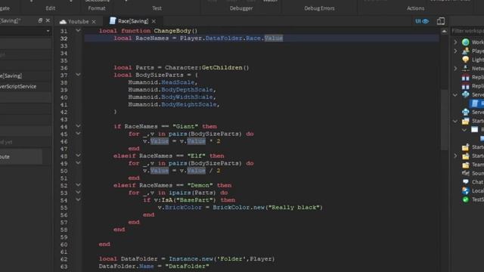
Task: Select the Players service icon
Action: point(466,51)
